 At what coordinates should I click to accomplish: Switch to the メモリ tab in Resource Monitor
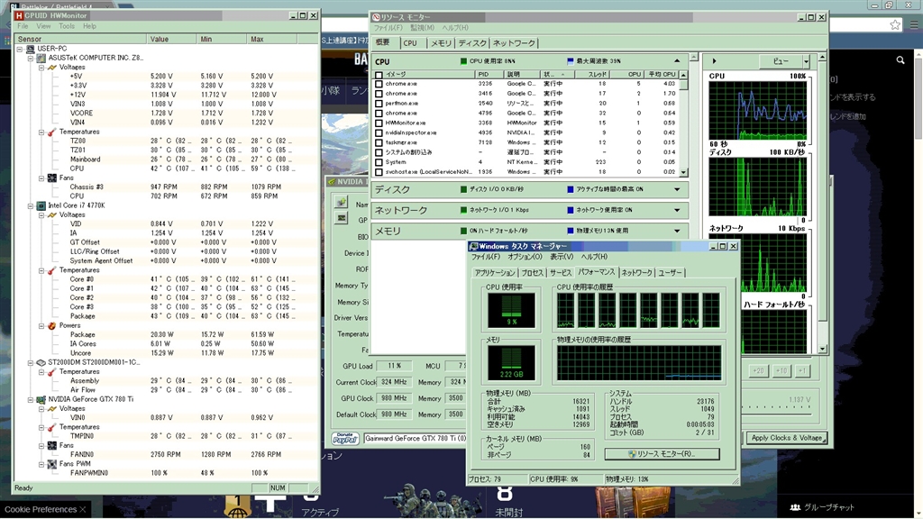coord(441,43)
